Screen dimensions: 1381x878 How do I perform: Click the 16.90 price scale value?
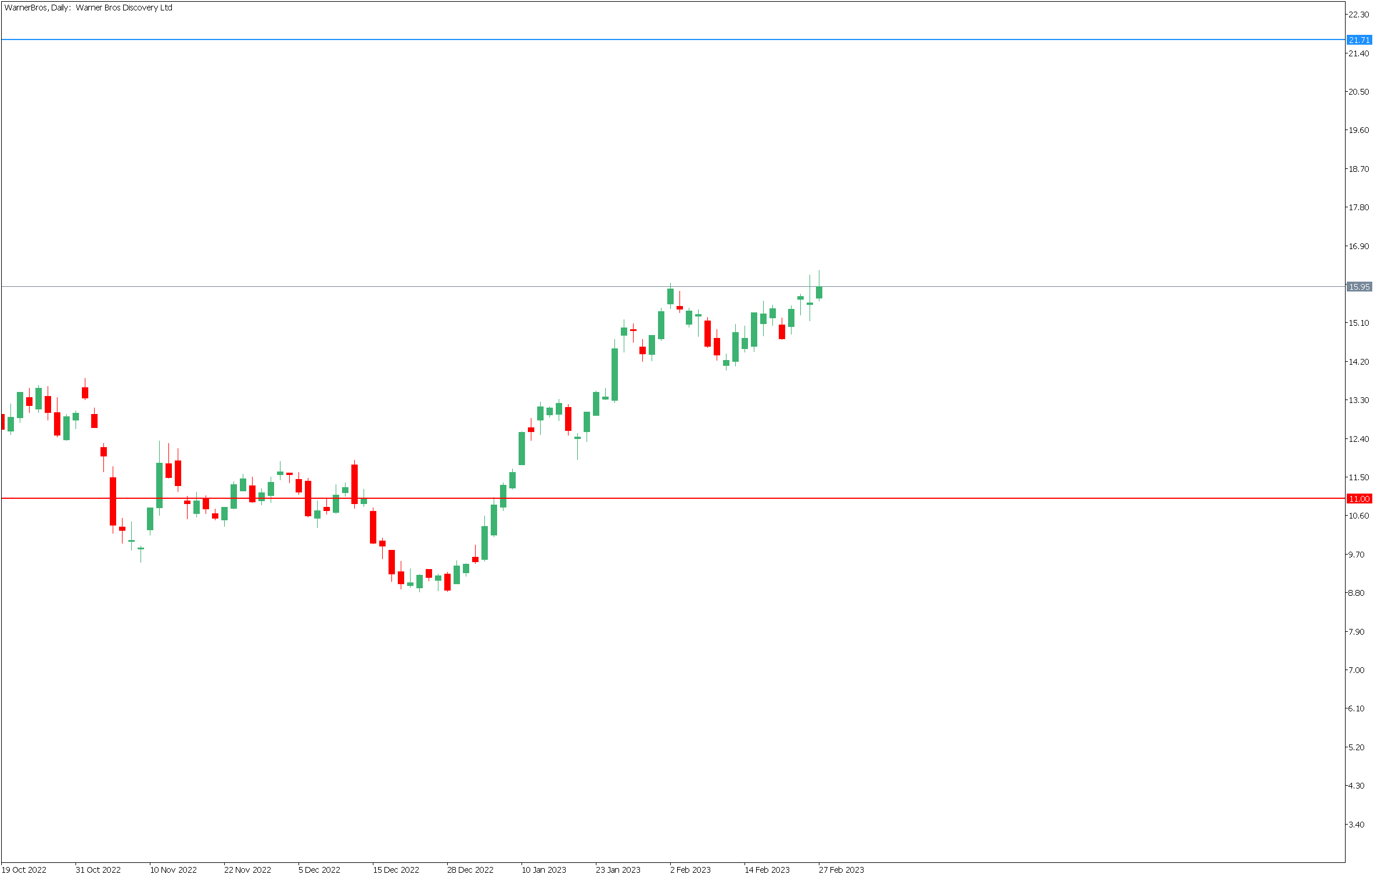pos(1358,246)
